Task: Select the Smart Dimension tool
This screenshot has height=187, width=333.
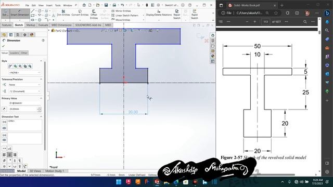Action: pos(20,13)
